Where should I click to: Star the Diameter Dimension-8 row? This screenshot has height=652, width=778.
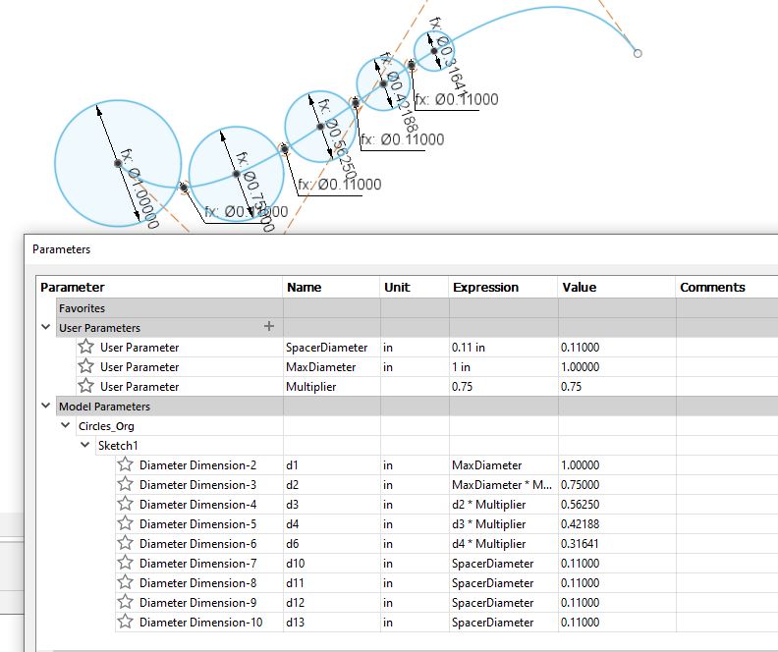tap(125, 581)
